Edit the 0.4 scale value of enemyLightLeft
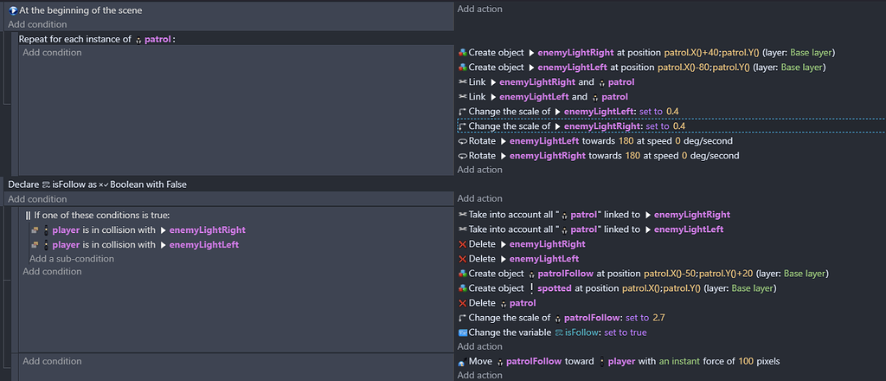This screenshot has height=381, width=886. click(x=672, y=112)
